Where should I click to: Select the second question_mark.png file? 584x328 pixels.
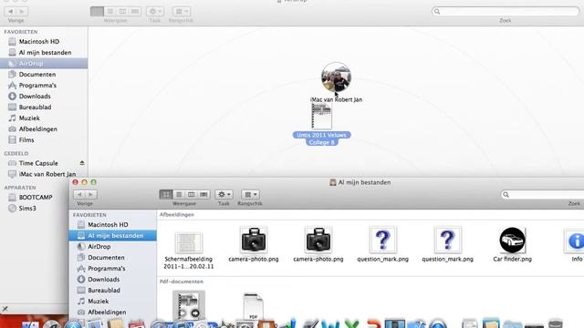coord(447,240)
